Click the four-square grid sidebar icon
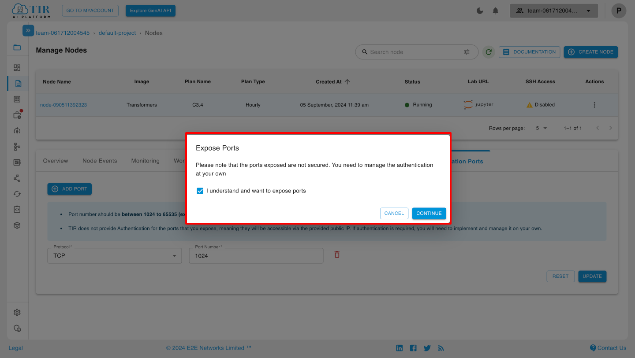 [17, 99]
